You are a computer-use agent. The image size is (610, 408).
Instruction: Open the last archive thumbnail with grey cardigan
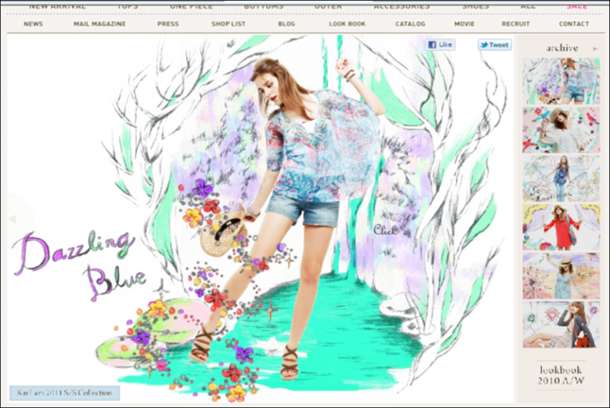click(560, 324)
